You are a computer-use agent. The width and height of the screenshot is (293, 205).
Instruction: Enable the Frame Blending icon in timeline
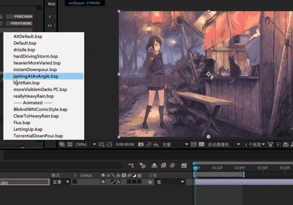(163, 165)
